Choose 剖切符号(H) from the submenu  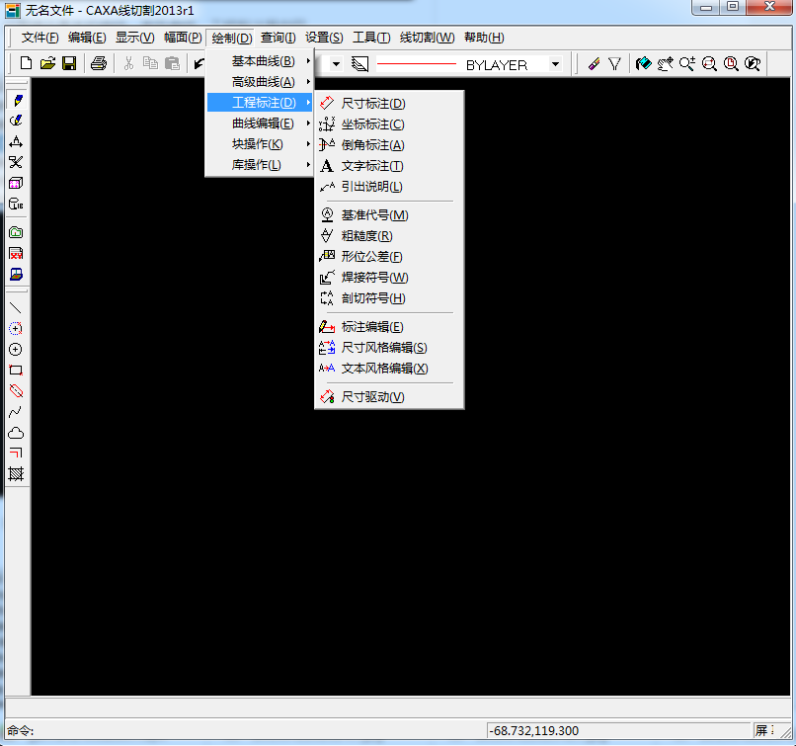(389, 298)
